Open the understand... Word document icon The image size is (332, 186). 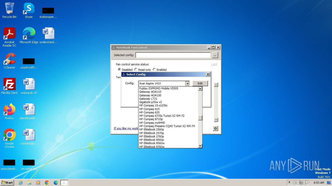[x=48, y=36]
